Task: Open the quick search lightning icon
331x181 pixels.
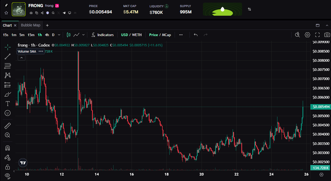Action: [x=297, y=35]
